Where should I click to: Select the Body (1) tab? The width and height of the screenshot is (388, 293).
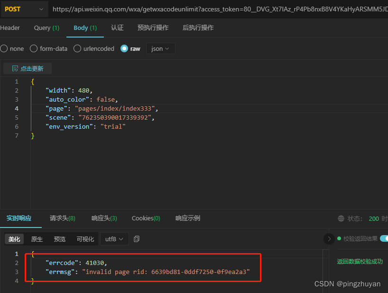coord(85,28)
